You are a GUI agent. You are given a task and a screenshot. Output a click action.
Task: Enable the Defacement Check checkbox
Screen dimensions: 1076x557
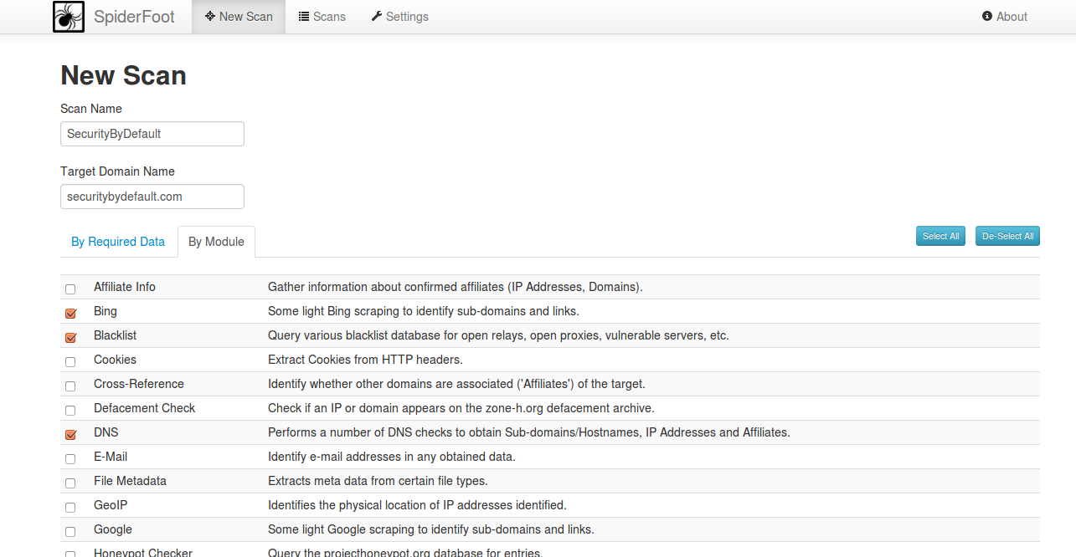coord(70,410)
